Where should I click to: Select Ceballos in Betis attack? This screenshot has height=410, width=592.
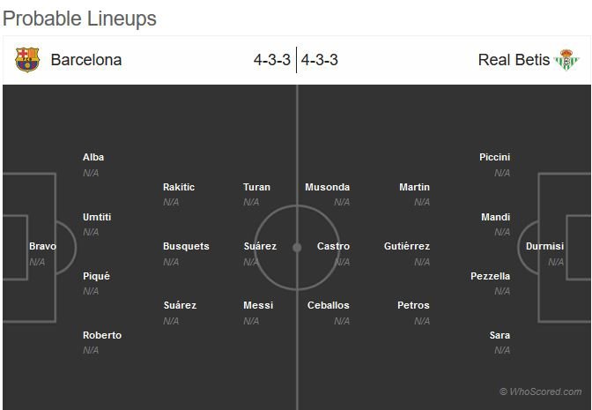click(x=328, y=306)
